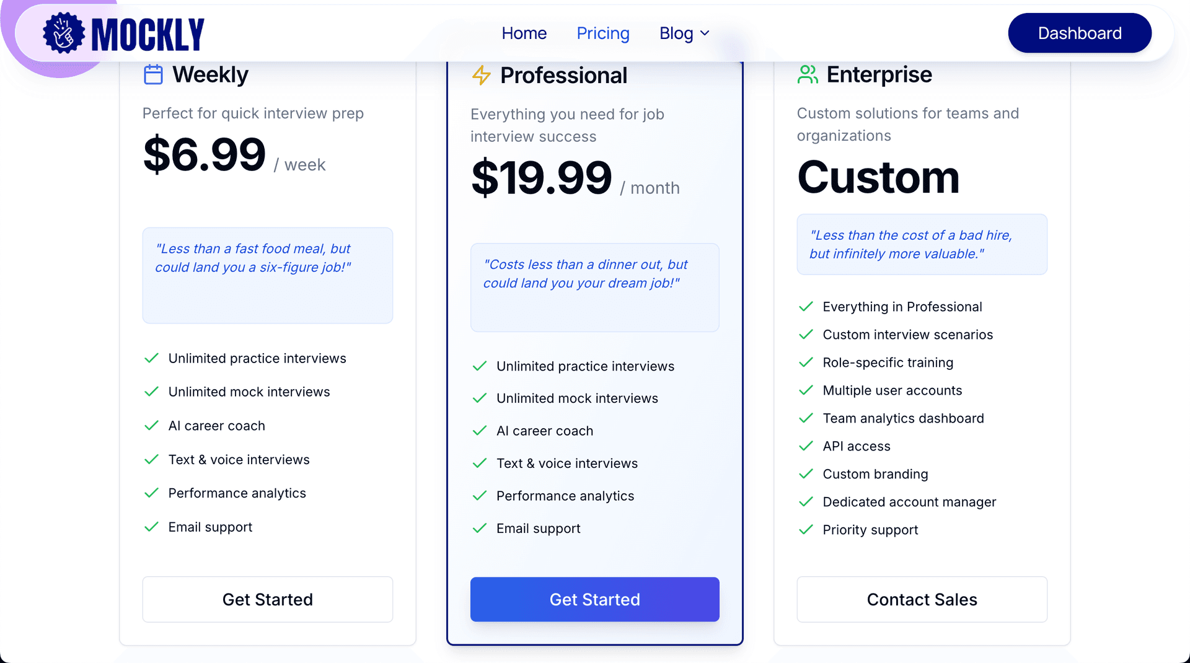Click checkmark beside Professional Email support
1190x663 pixels.
tap(479, 529)
